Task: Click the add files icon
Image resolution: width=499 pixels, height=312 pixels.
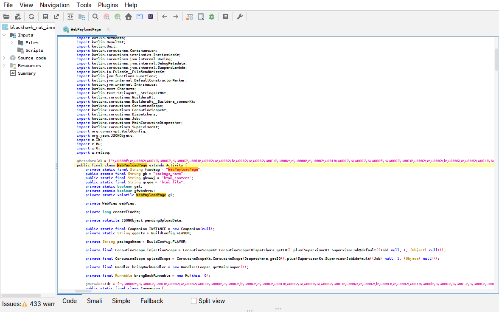Action: click(18, 17)
